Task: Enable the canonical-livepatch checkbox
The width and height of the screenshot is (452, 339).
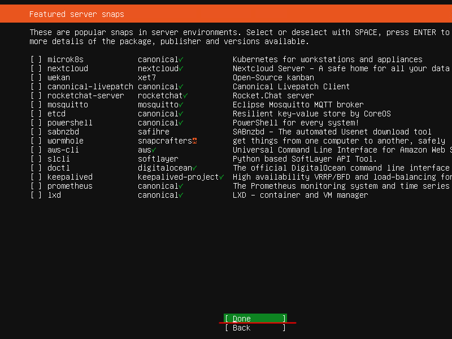Action: coord(36,86)
